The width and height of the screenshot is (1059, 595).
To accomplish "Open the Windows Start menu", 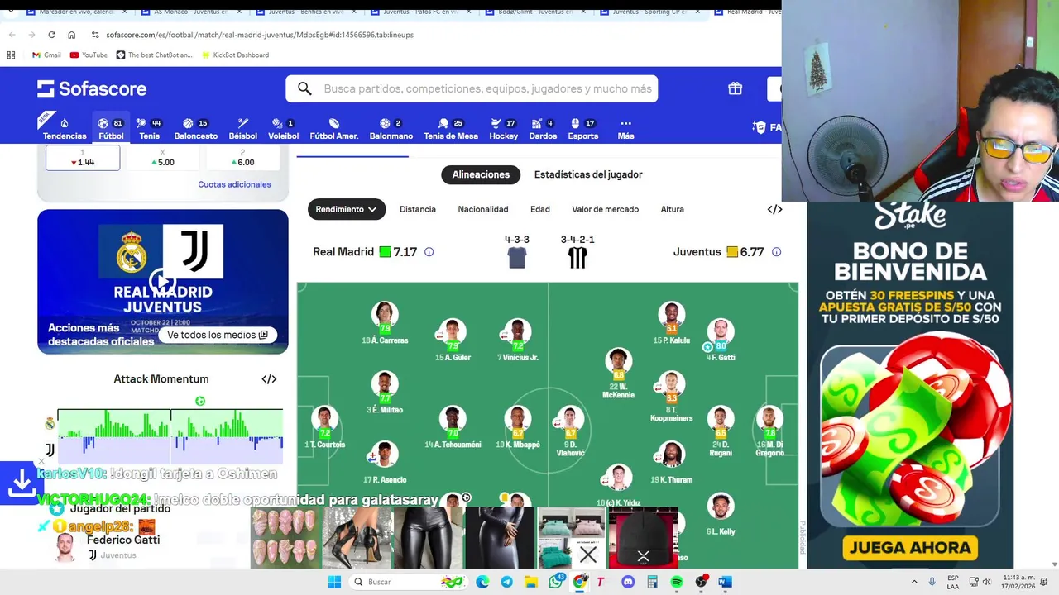I will (x=334, y=582).
